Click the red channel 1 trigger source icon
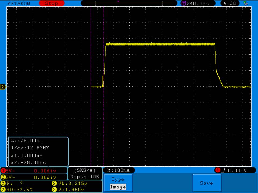 217,170
